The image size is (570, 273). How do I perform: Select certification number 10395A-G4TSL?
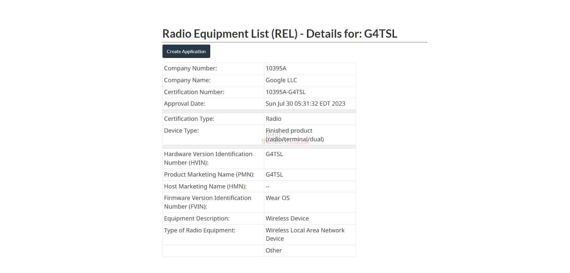click(x=285, y=92)
